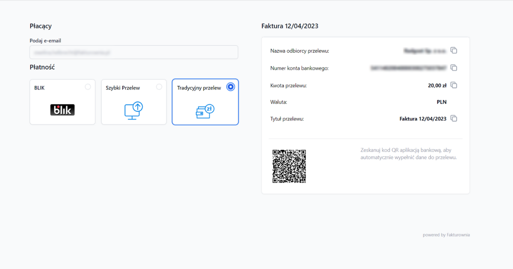513x269 pixels.
Task: Click the BLIK logo
Action: (x=62, y=109)
